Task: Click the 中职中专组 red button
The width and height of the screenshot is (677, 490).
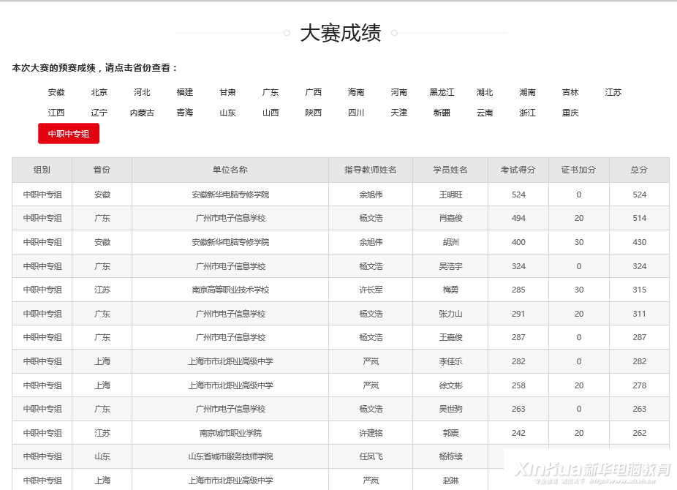Action: click(69, 134)
